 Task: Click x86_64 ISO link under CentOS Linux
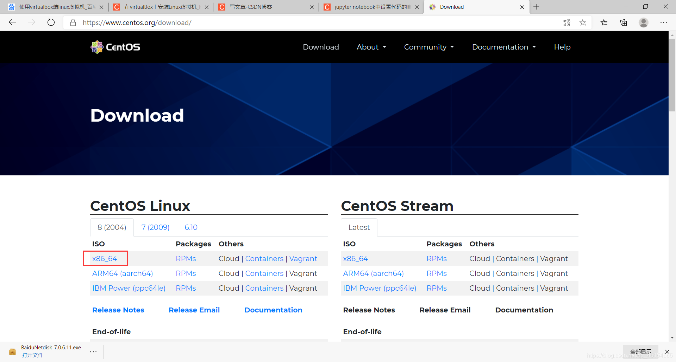[105, 259]
